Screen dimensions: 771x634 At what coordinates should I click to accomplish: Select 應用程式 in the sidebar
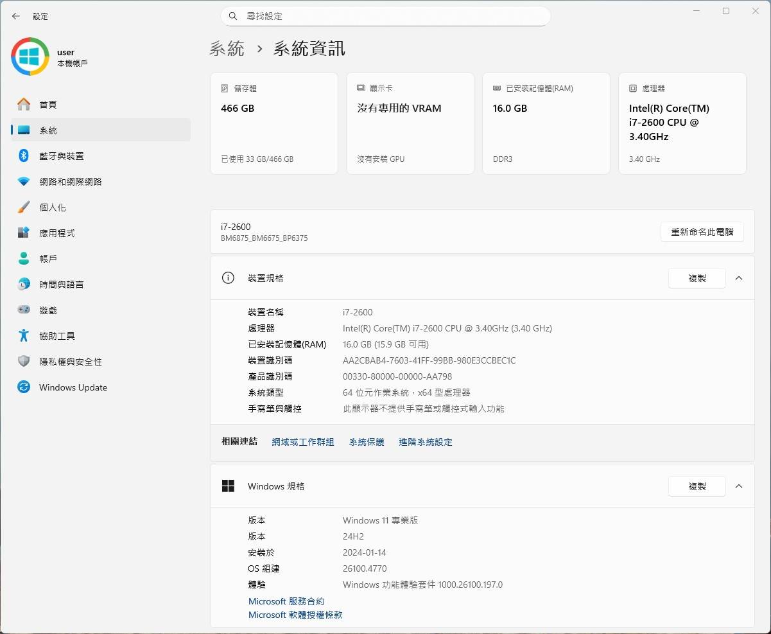(101, 233)
